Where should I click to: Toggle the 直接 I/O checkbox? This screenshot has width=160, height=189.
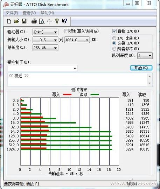(x=114, y=31)
